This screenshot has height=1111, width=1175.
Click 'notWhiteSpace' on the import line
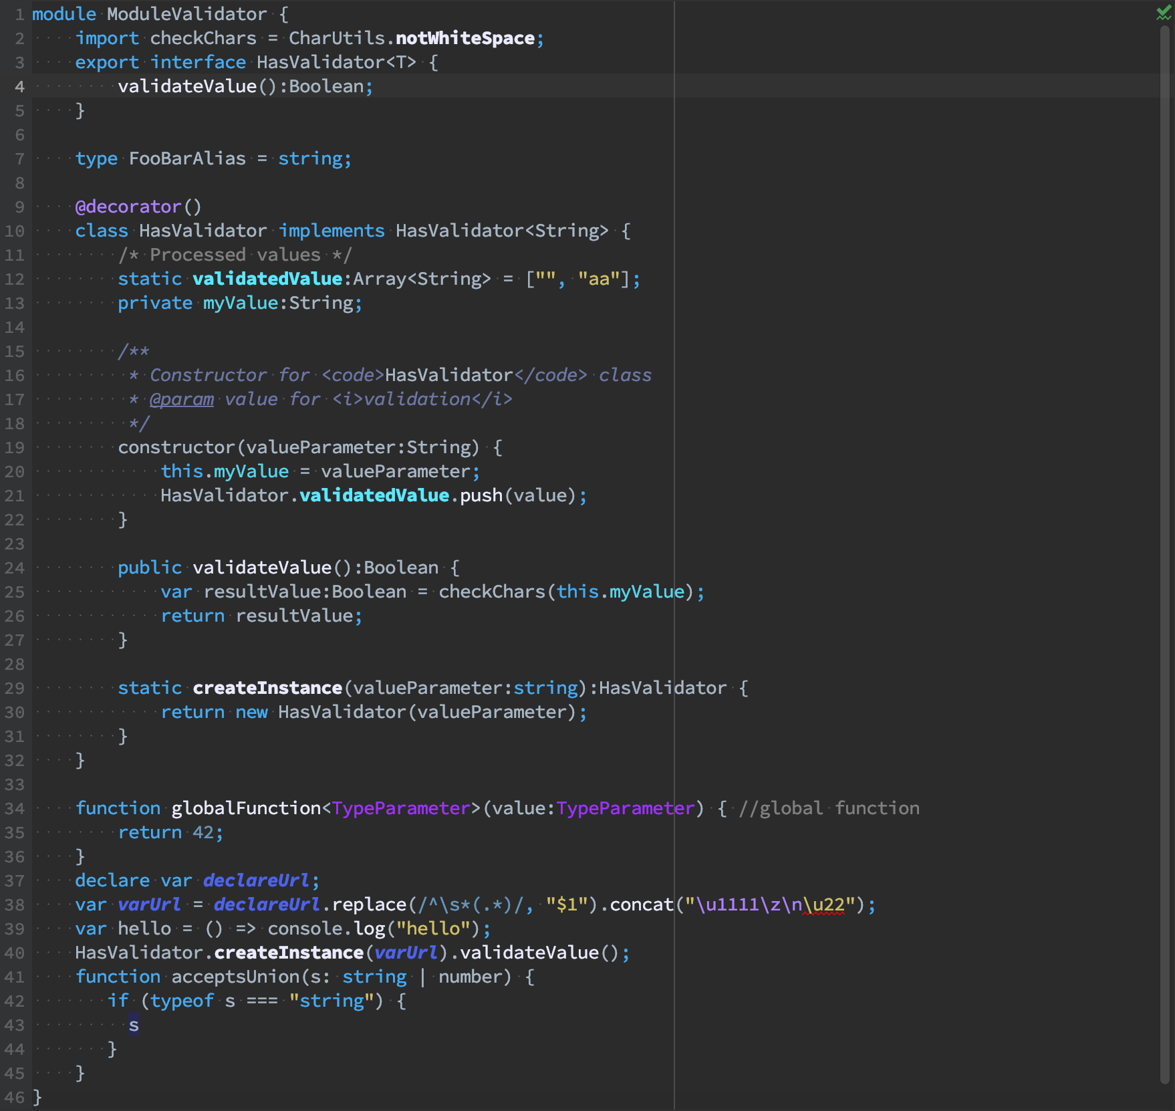point(465,38)
